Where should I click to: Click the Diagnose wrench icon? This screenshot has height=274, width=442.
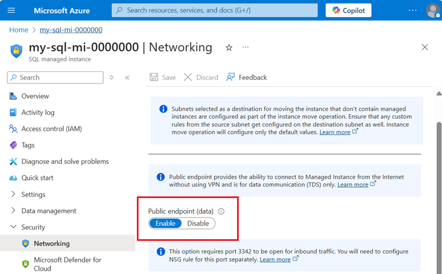13,162
